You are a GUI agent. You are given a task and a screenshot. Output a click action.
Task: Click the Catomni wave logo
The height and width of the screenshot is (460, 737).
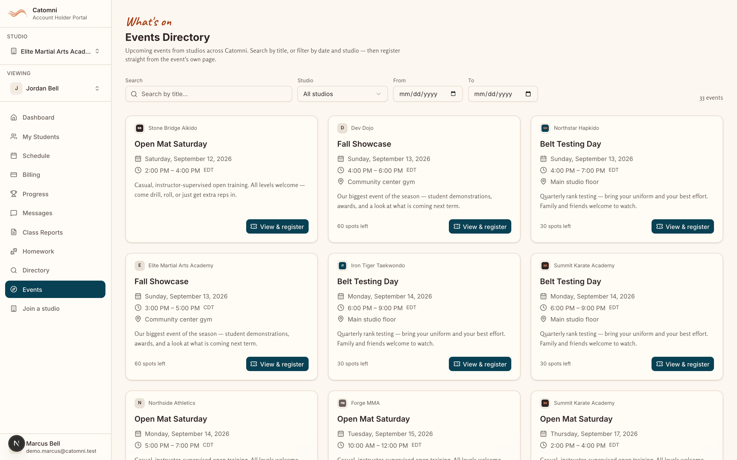tap(17, 13)
